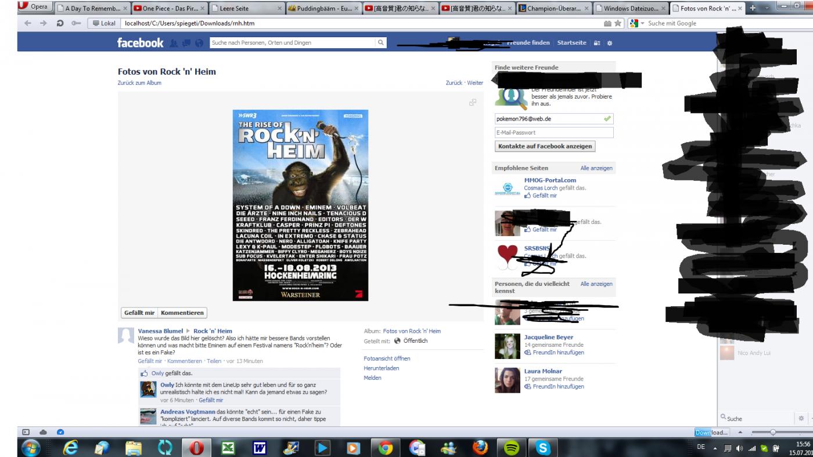
Task: Open Skype from the taskbar
Action: click(543, 448)
